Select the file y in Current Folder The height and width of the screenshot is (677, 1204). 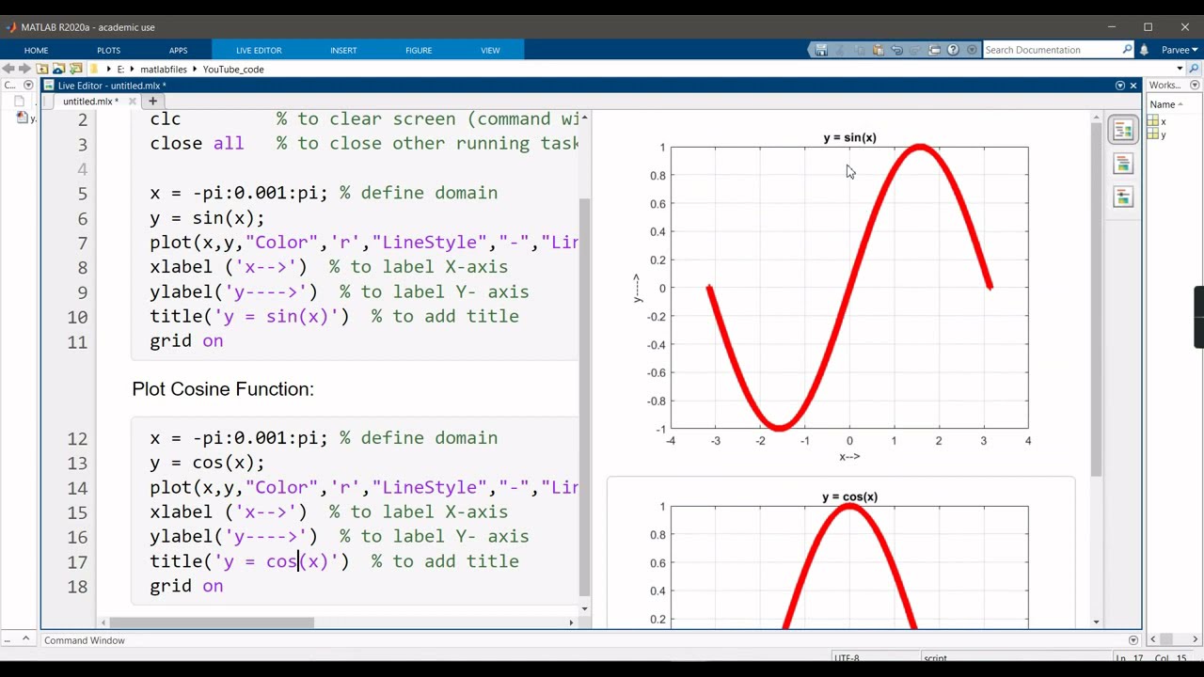25,118
